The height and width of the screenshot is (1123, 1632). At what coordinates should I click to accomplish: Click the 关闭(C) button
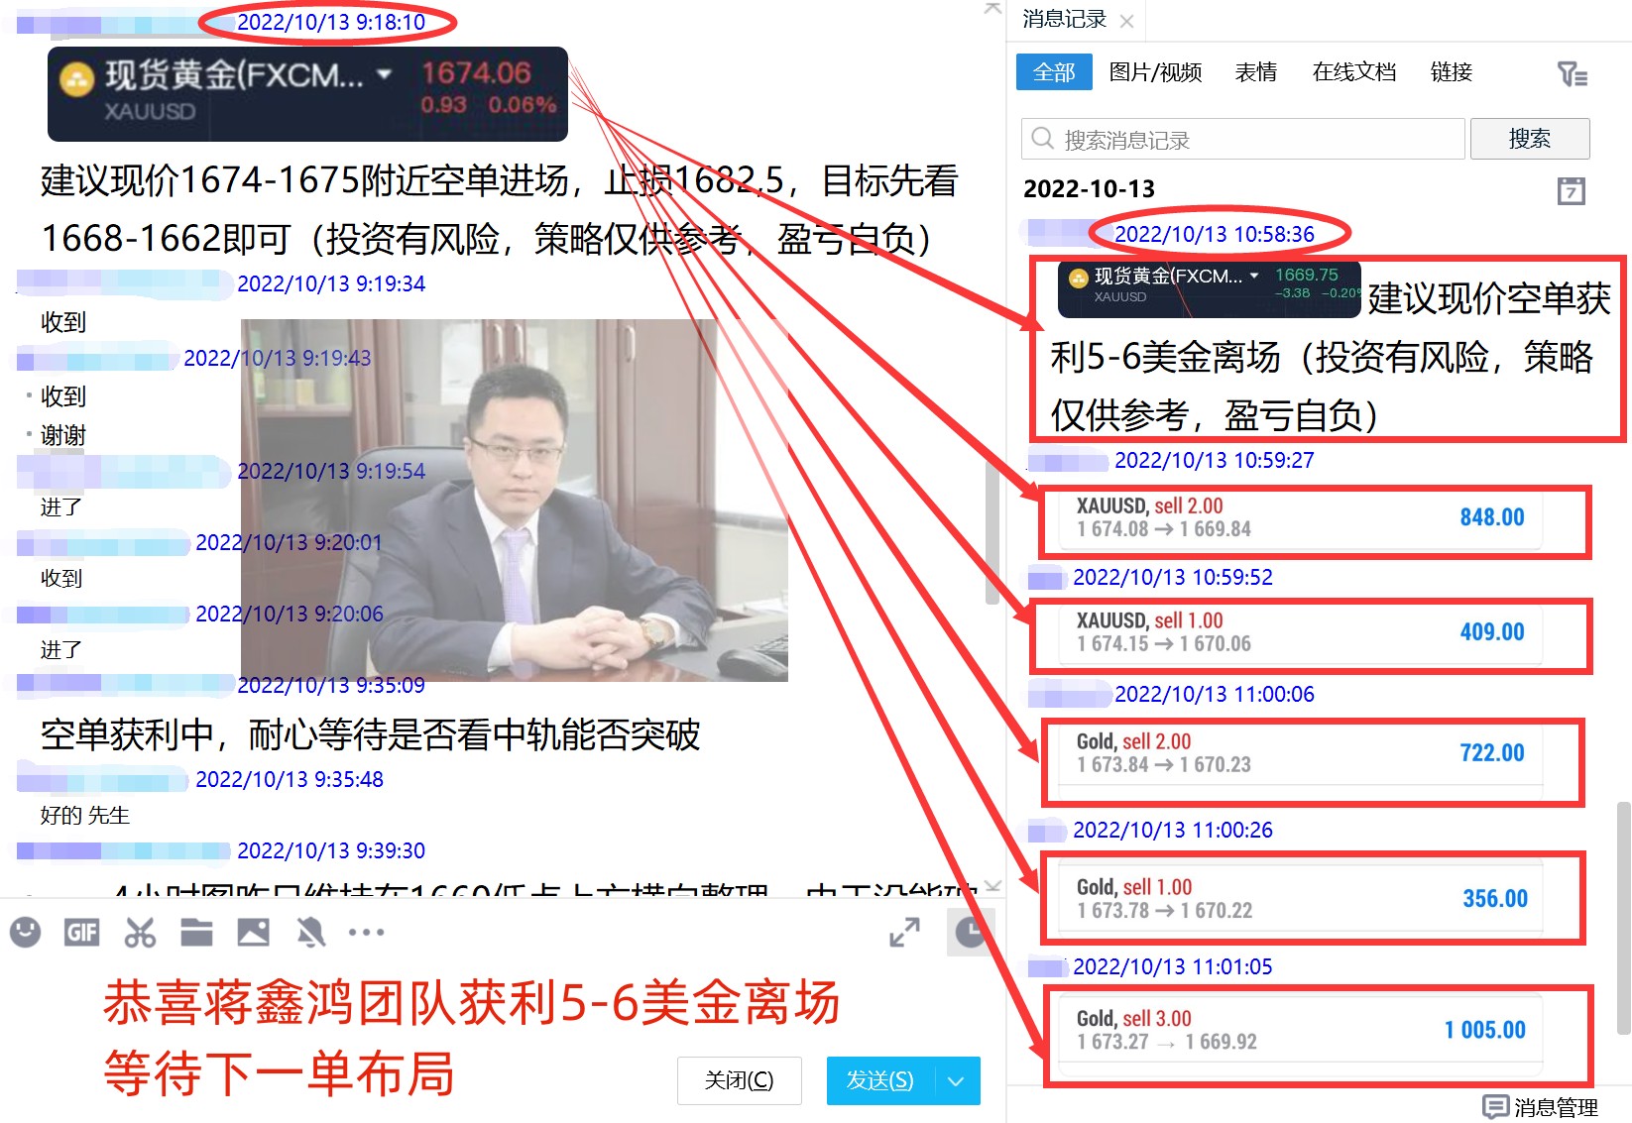(x=739, y=1080)
